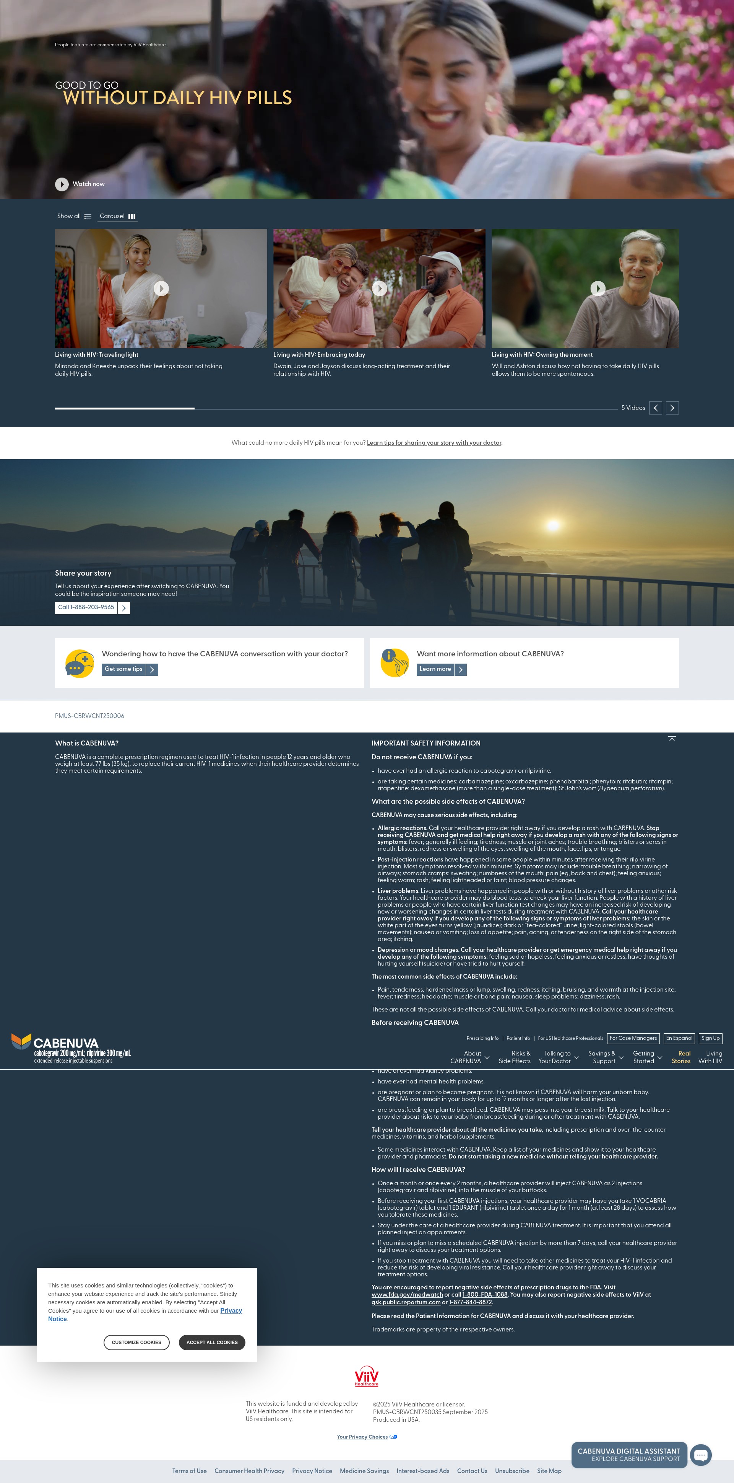Click Living with HIV: Traveling light title
This screenshot has height=1483, width=734.
point(97,355)
